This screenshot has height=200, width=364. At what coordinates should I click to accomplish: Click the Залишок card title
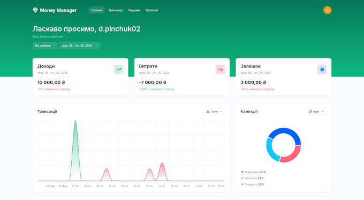(x=251, y=66)
